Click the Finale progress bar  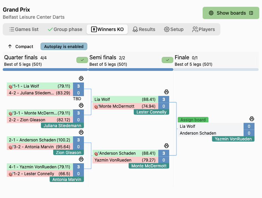pyautogui.click(x=216, y=70)
